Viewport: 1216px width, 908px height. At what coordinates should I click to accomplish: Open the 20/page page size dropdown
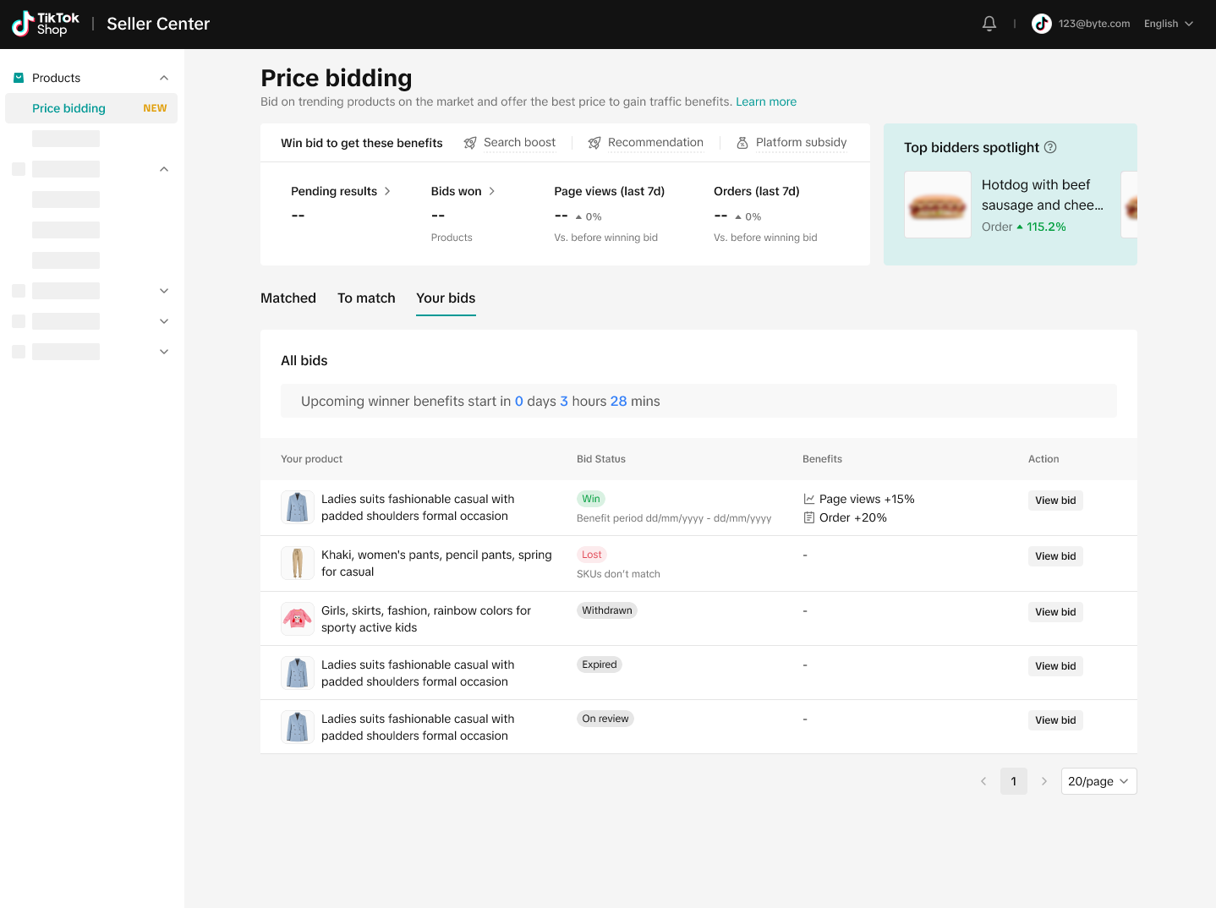[x=1098, y=781]
